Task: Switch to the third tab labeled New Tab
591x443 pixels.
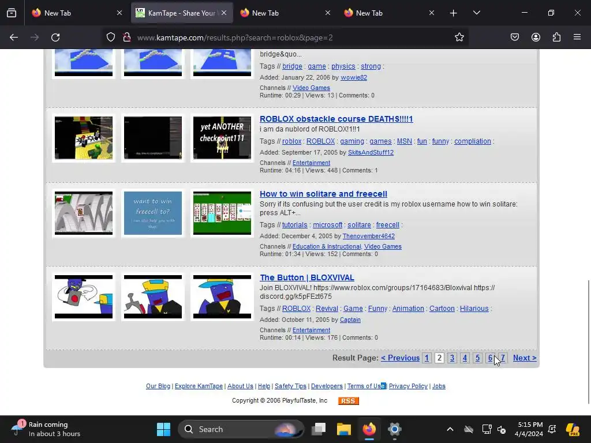Action: pos(285,13)
